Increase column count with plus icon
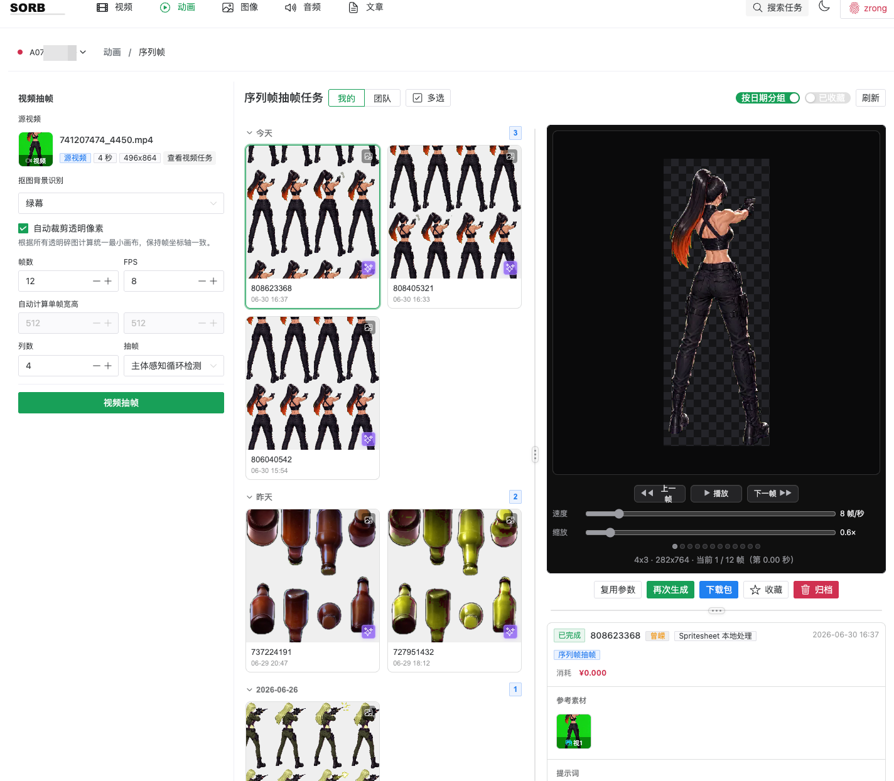The width and height of the screenshot is (894, 781). (108, 366)
